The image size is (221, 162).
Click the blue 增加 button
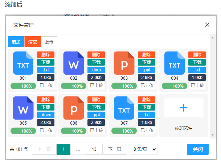[16, 42]
